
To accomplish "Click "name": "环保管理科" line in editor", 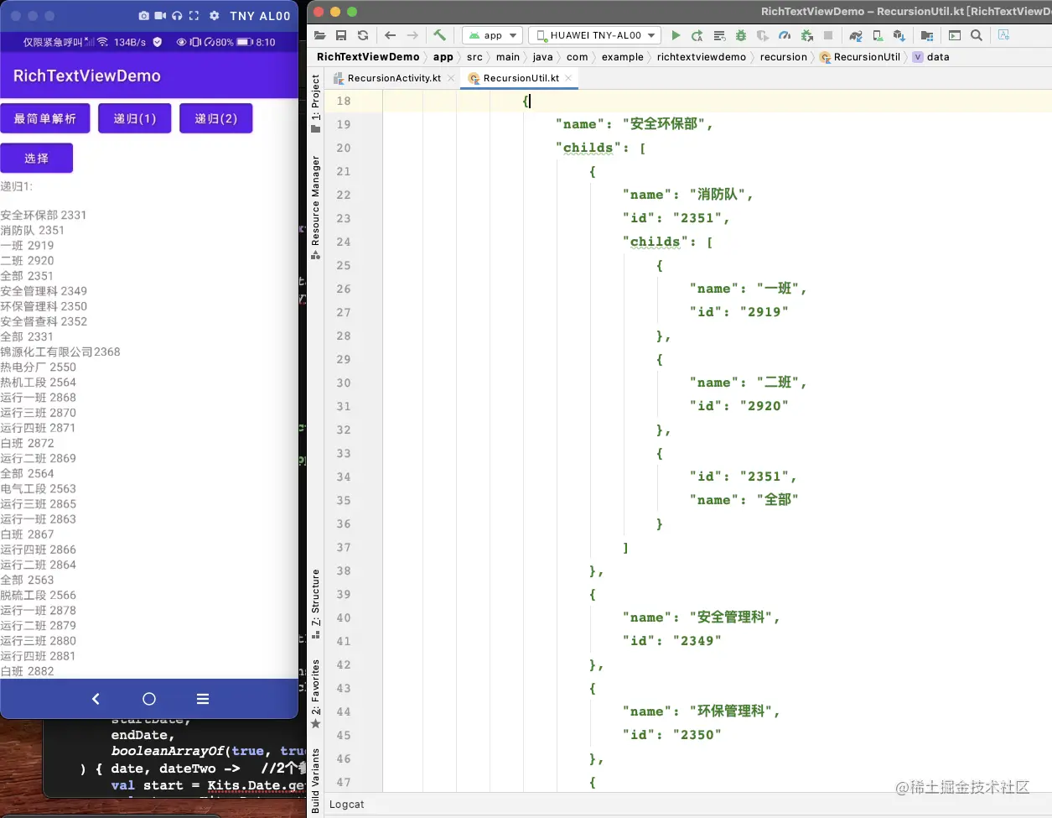I will 702,711.
